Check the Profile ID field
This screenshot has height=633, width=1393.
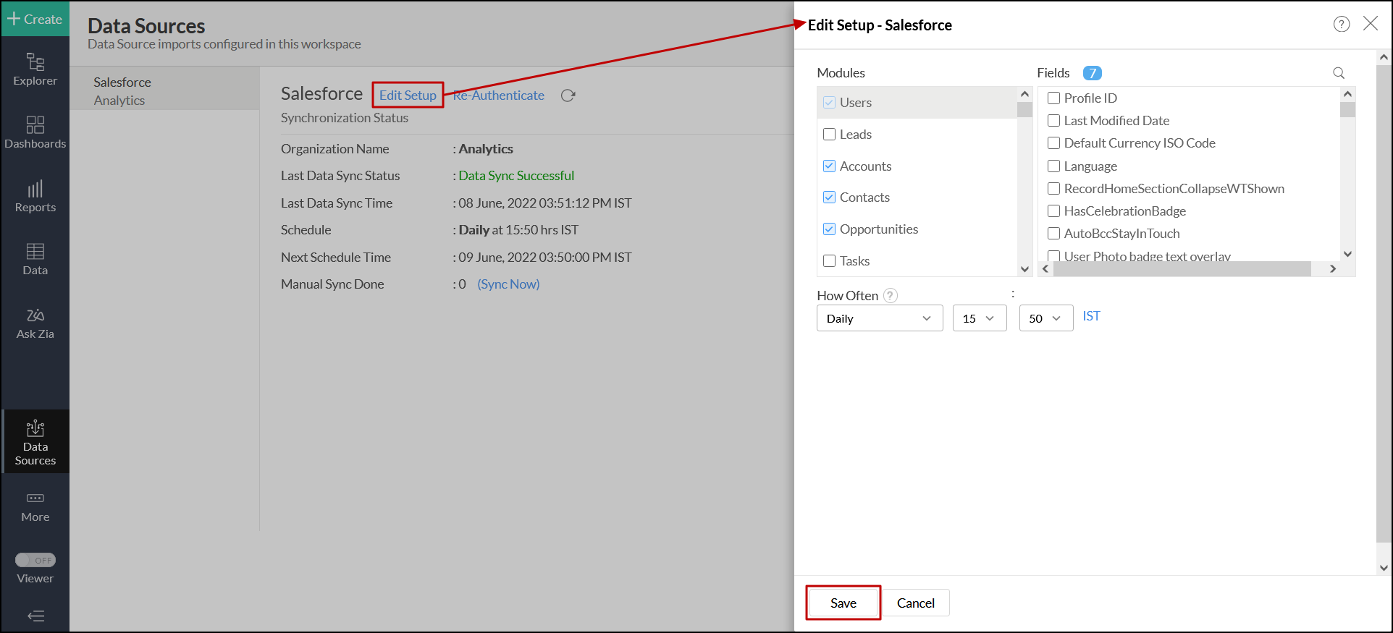1054,98
